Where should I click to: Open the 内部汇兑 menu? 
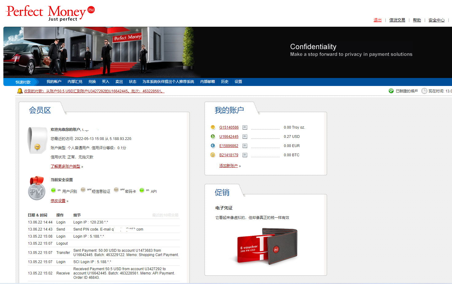click(75, 82)
